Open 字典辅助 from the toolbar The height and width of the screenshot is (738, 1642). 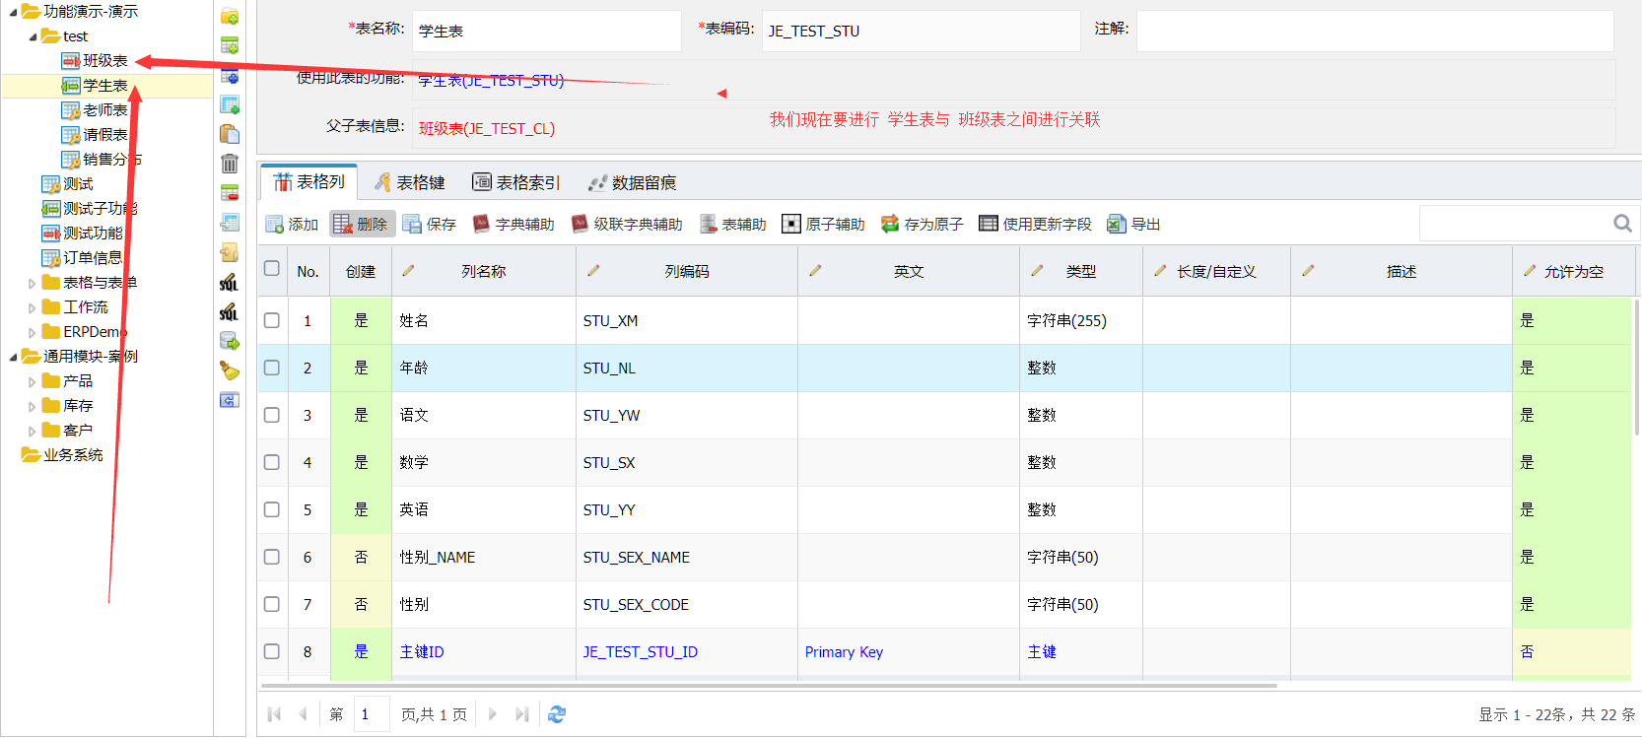point(513,225)
